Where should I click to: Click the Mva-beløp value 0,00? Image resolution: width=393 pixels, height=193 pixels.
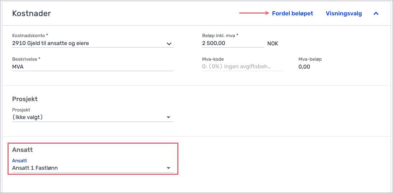pyautogui.click(x=304, y=67)
